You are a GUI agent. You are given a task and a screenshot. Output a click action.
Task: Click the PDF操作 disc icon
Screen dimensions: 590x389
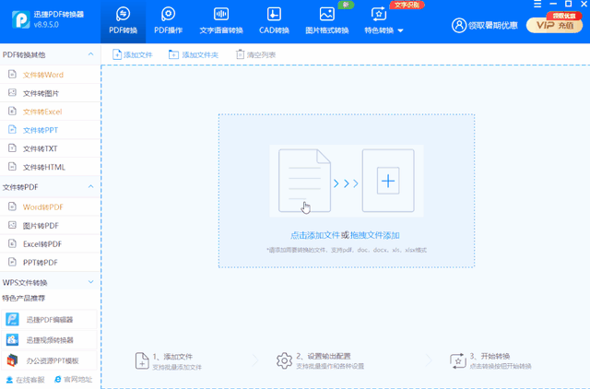click(168, 14)
